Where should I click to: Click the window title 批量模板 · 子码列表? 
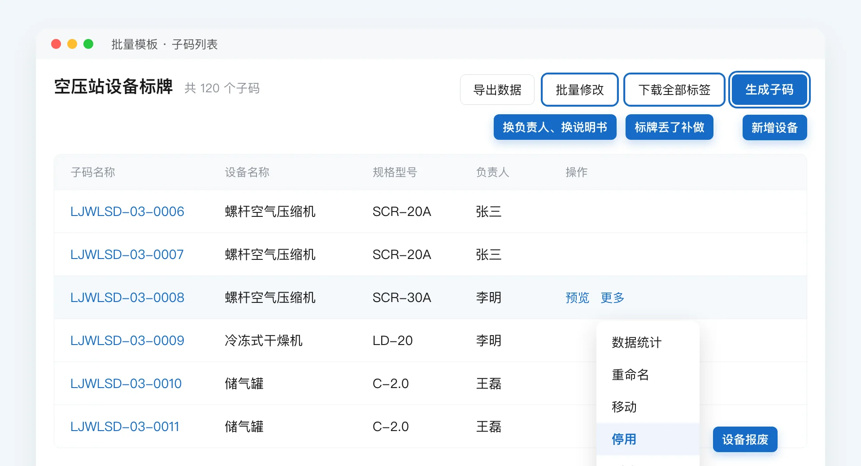click(x=165, y=44)
